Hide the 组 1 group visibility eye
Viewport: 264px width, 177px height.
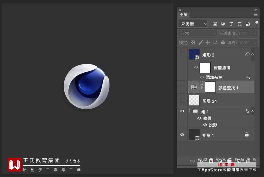pyautogui.click(x=182, y=111)
